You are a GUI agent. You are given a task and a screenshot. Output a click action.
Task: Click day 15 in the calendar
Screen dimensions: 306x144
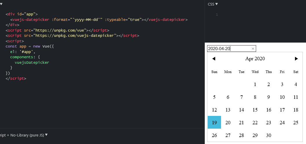pos(255,110)
